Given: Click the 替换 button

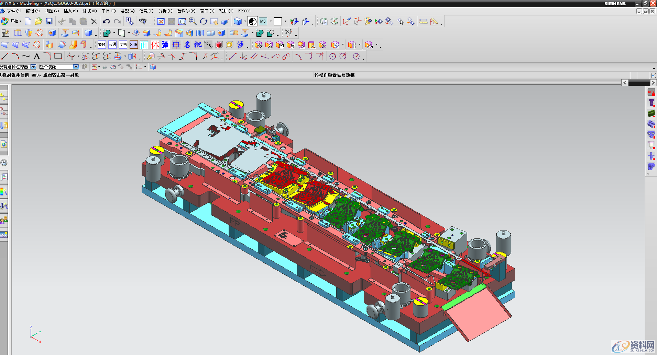Looking at the screenshot, I should (102, 45).
